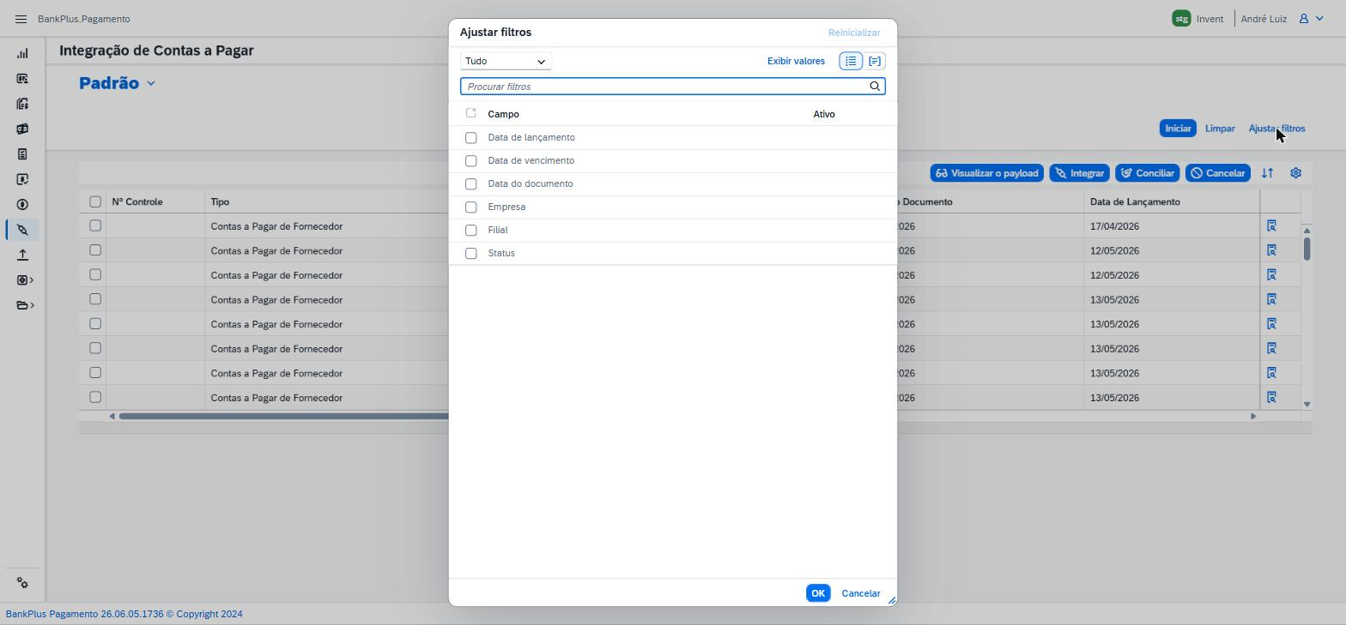Click the sort arrows icon above the table
Viewport: 1346px width, 625px height.
(1267, 173)
